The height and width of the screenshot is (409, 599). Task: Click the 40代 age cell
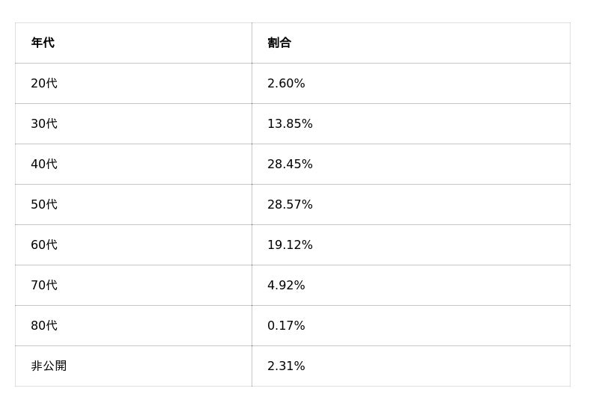[44, 164]
